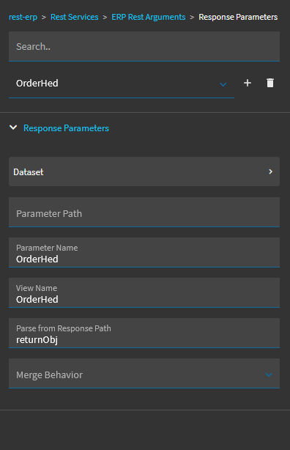Image resolution: width=290 pixels, height=450 pixels.
Task: Click the OrderHed combo box text
Action: pyautogui.click(x=37, y=84)
